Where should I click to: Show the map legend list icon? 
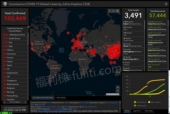(x=114, y=11)
